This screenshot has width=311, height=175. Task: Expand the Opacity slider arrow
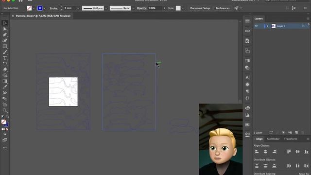pyautogui.click(x=164, y=8)
